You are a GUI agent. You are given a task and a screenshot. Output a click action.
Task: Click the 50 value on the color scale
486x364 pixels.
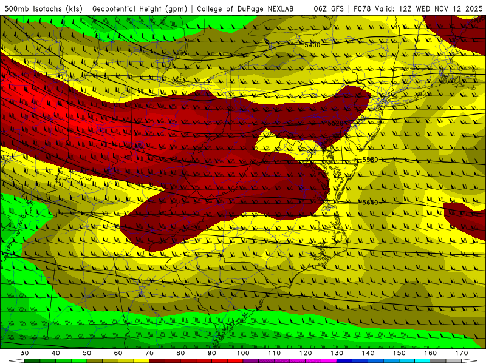[x=87, y=353]
